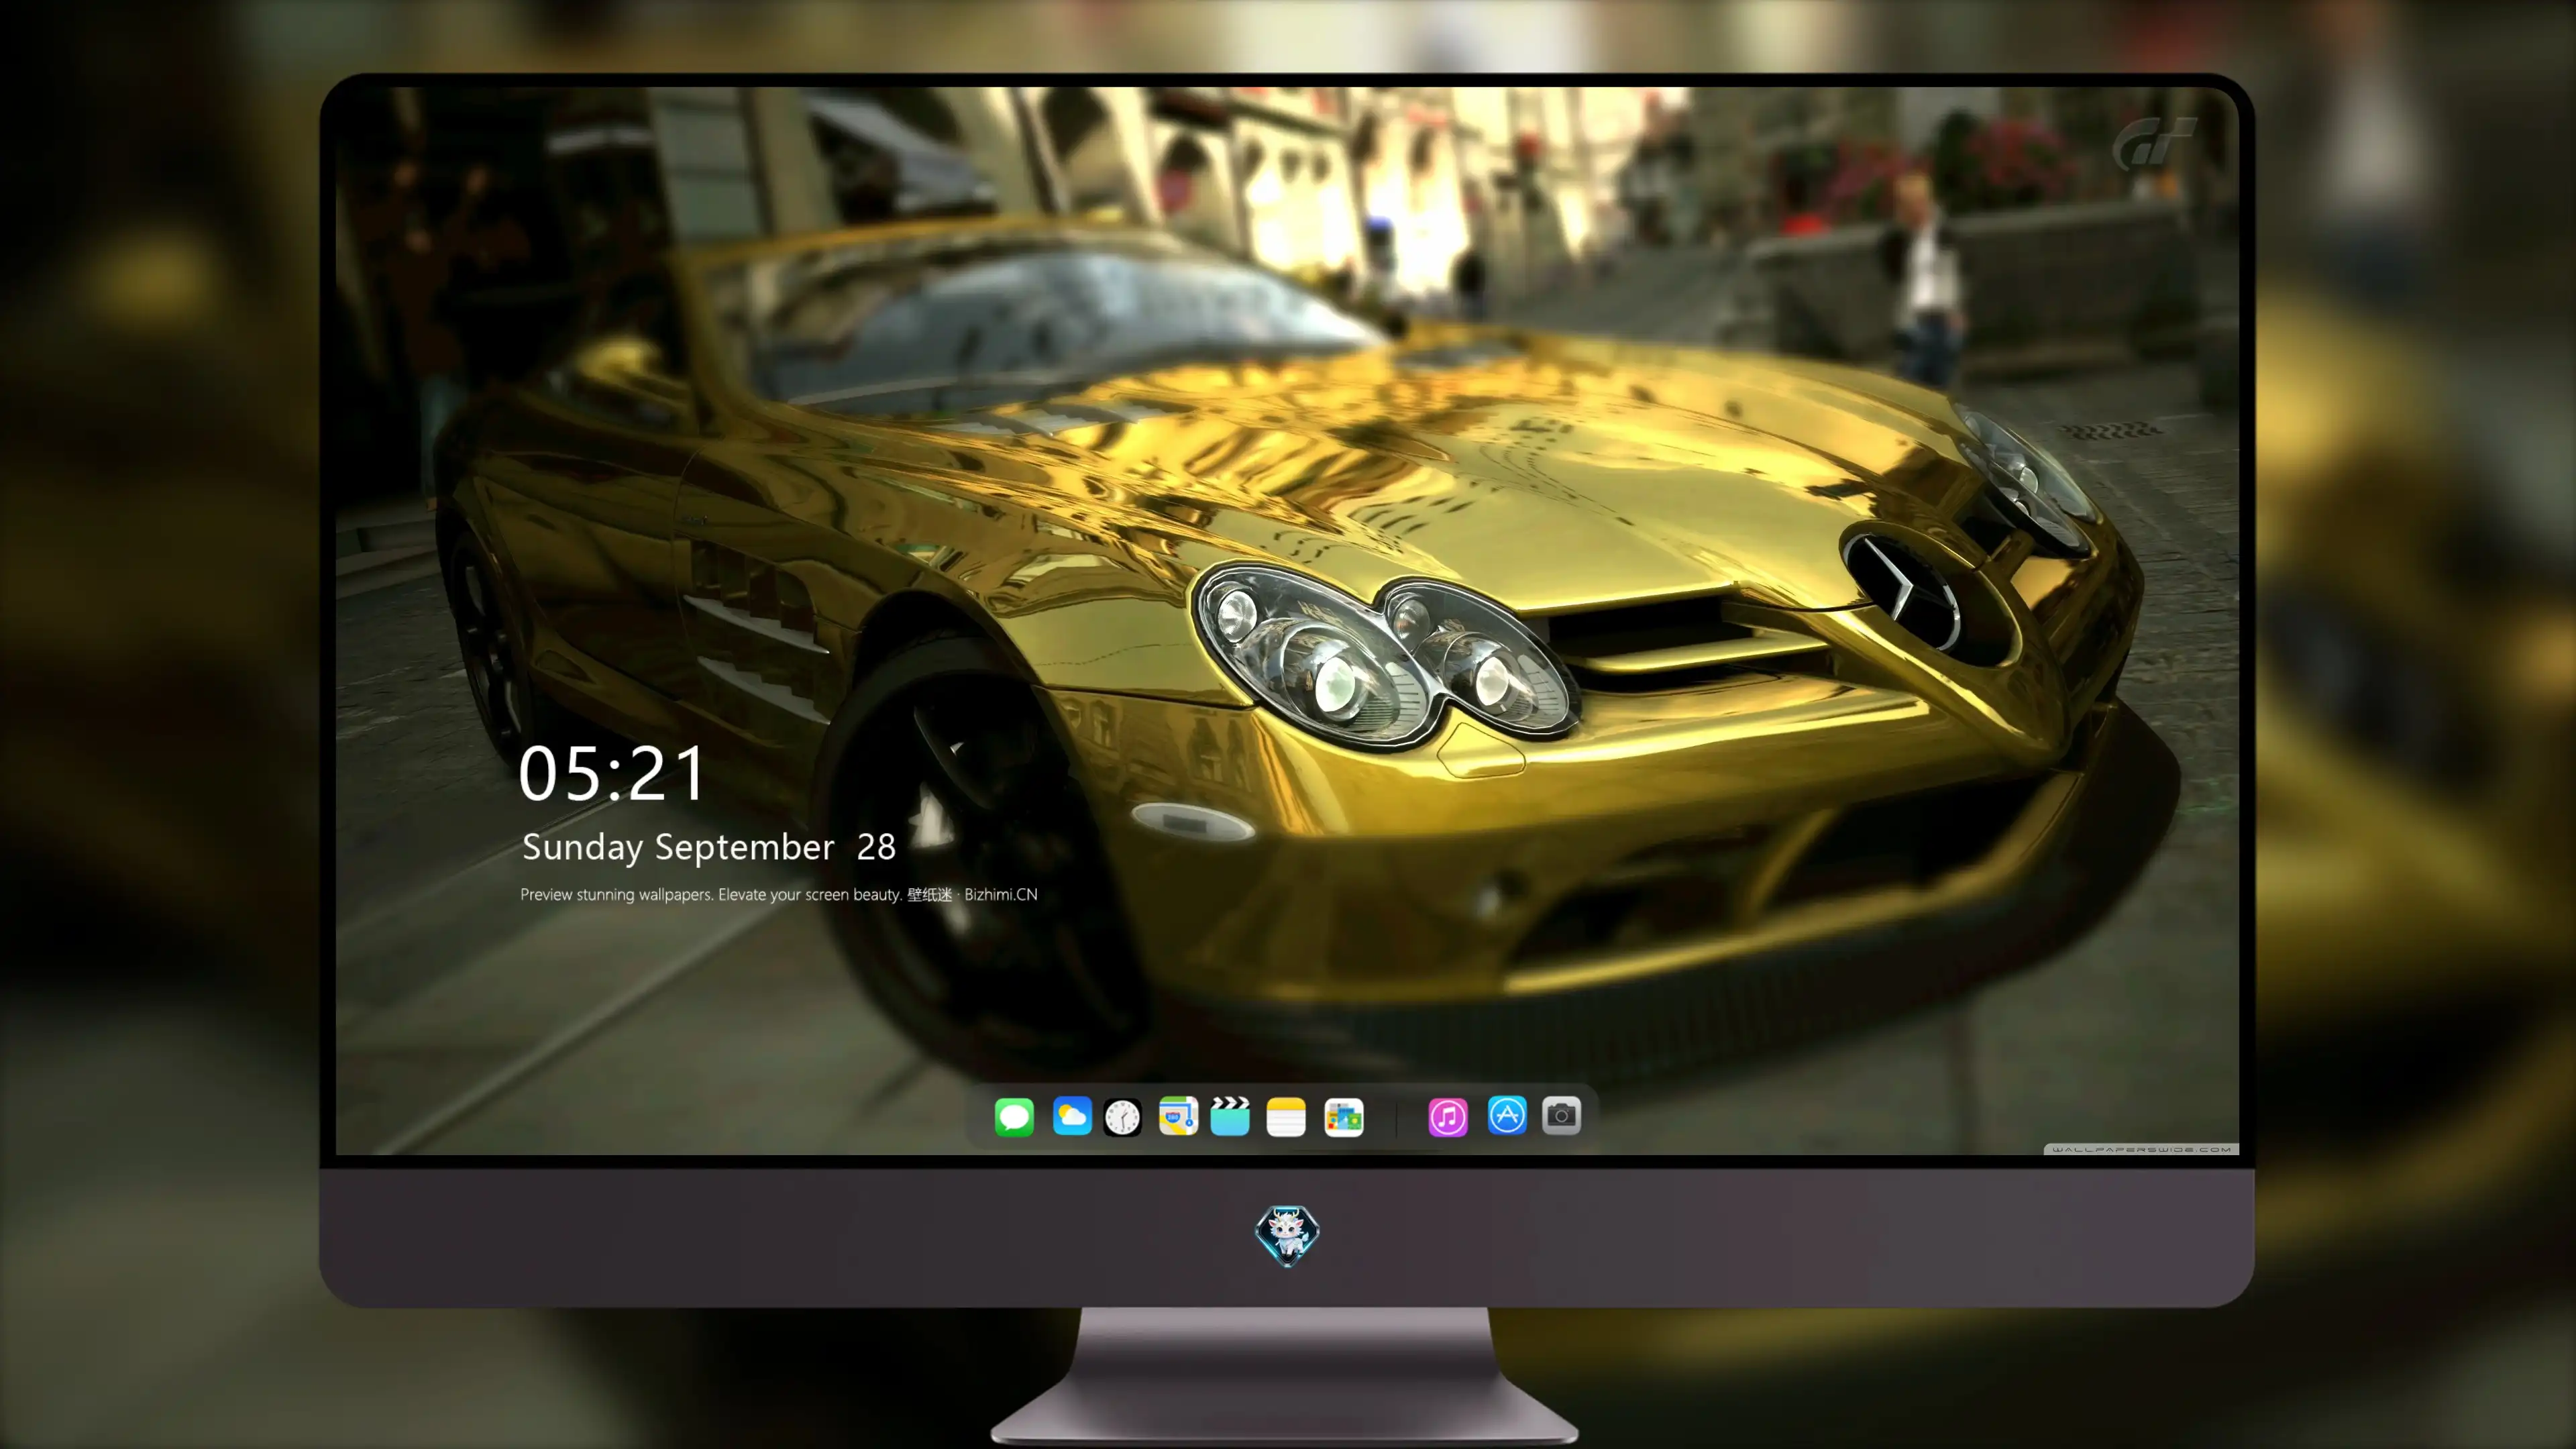Open the green Messages app in dock

click(x=1014, y=1116)
